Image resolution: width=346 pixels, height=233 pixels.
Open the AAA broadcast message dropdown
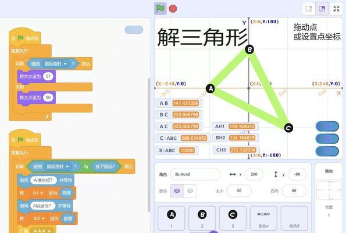coord(42,231)
